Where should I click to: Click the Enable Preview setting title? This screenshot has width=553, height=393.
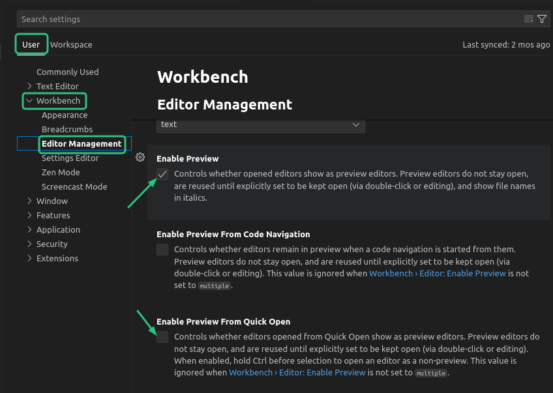pyautogui.click(x=188, y=158)
